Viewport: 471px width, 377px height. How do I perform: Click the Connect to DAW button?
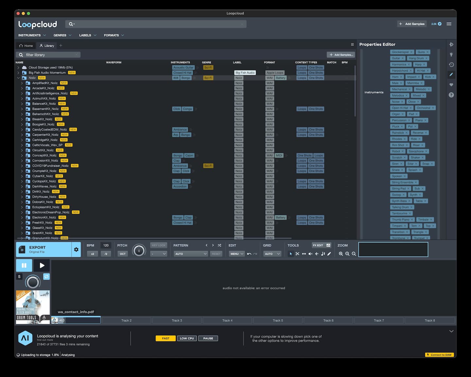coord(439,355)
